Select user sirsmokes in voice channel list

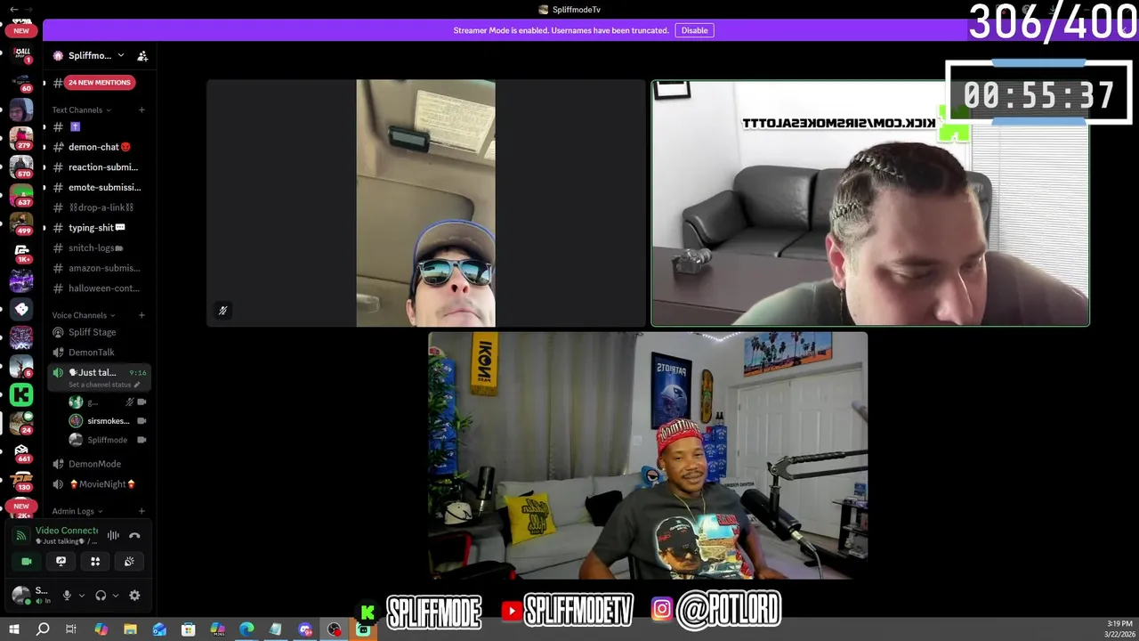(108, 421)
